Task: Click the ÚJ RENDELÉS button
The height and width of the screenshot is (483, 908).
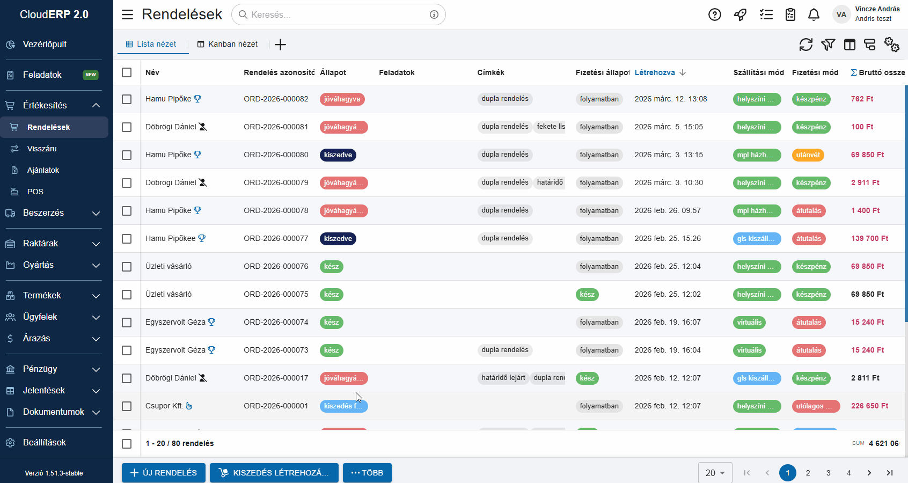Action: tap(164, 473)
